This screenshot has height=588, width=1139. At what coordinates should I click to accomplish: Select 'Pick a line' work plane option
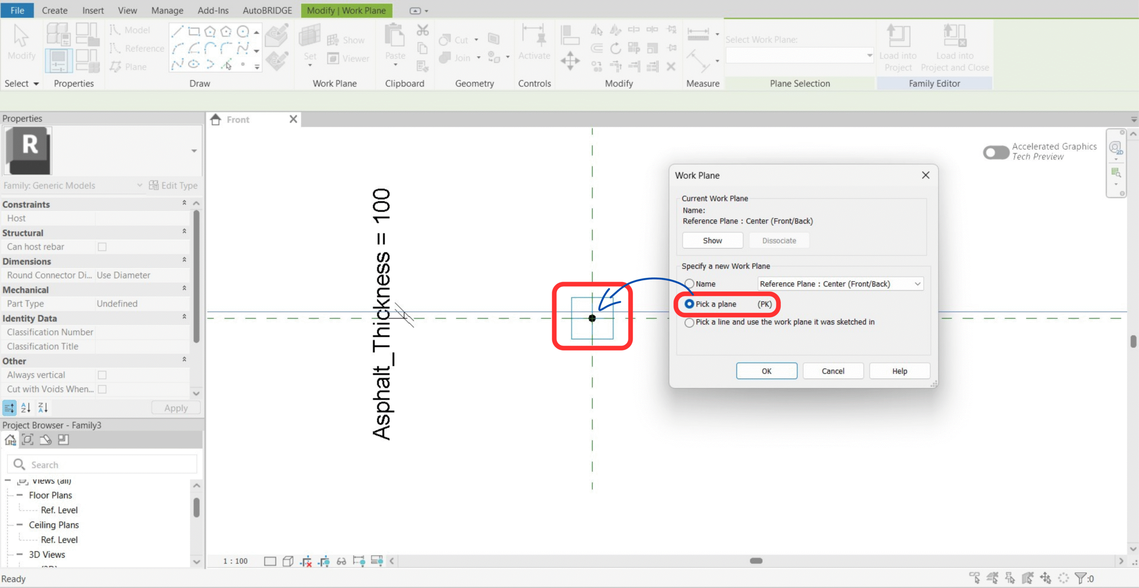point(689,322)
